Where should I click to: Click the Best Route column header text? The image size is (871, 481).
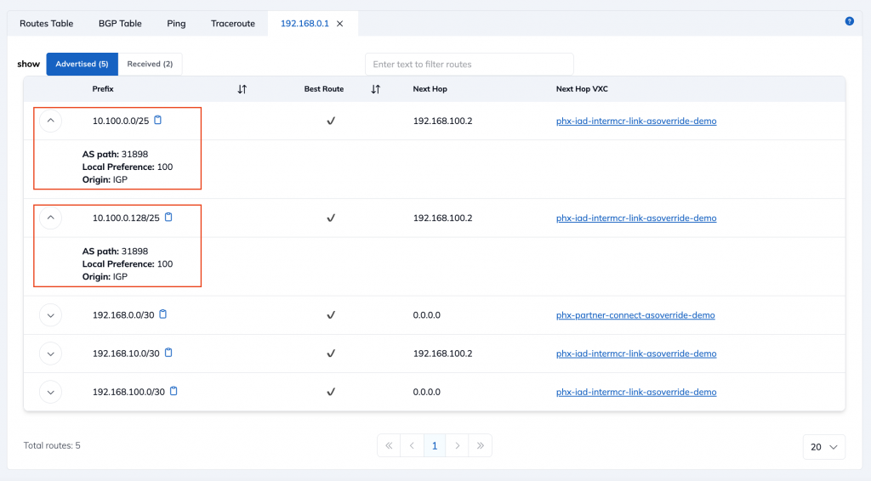(x=324, y=88)
